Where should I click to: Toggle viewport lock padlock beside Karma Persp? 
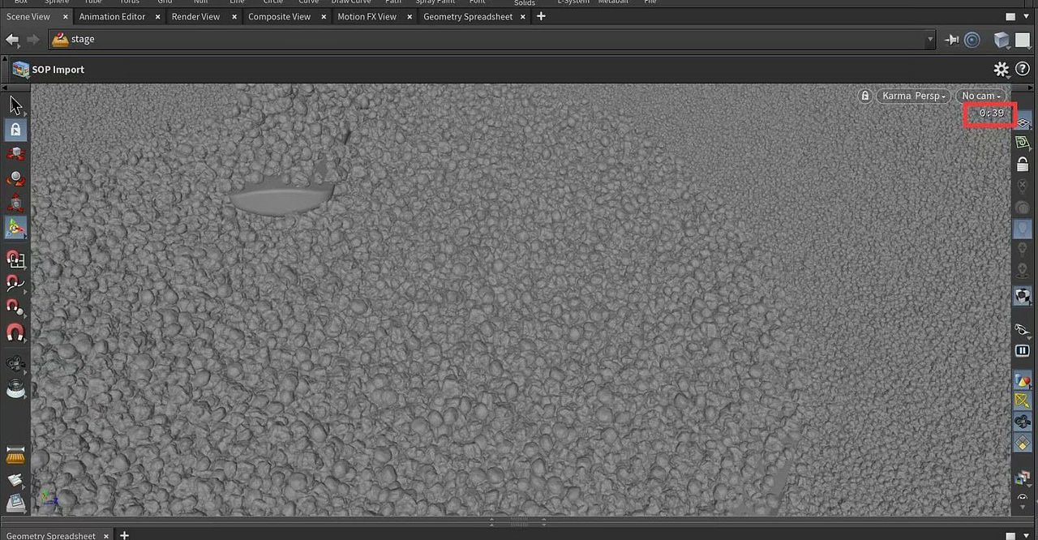pos(865,96)
